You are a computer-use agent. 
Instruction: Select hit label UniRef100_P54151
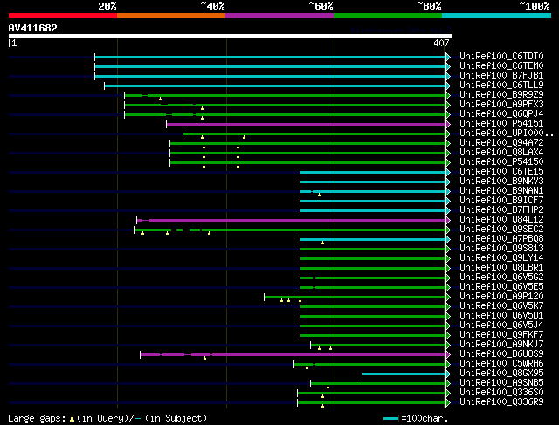point(501,124)
